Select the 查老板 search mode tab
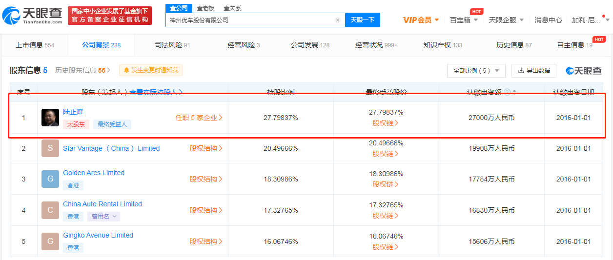Viewport: 613px width, 260px height. [x=205, y=8]
